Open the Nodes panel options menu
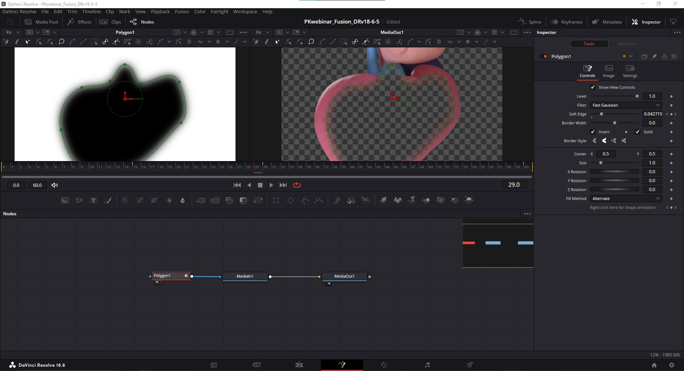 pos(527,214)
